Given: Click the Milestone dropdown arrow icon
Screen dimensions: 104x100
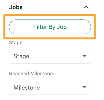Looking at the screenshot, I should pyautogui.click(x=84, y=87).
